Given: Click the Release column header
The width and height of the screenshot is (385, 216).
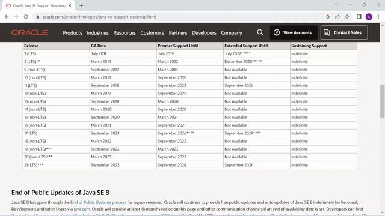Looking at the screenshot, I should [x=56, y=46].
